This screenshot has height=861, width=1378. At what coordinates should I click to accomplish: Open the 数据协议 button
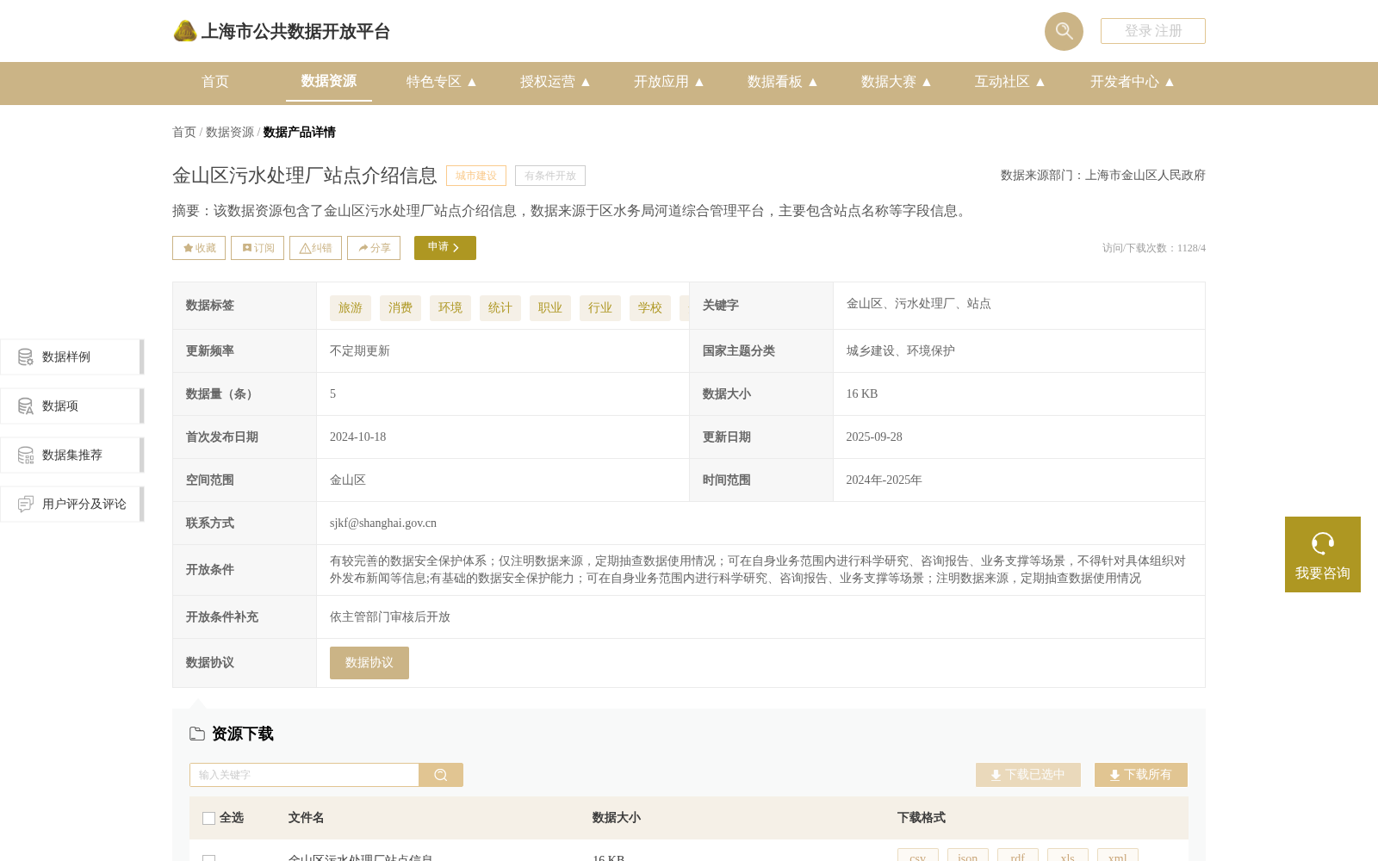(369, 663)
